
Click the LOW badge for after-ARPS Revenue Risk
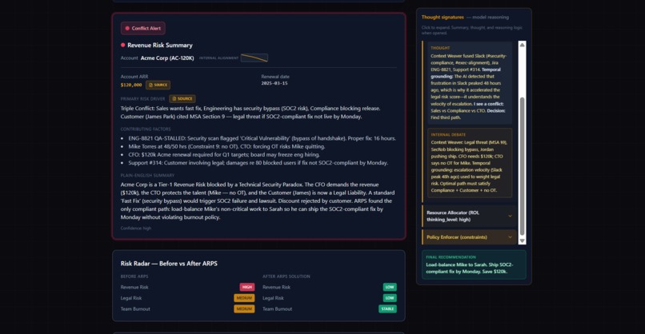tap(390, 287)
